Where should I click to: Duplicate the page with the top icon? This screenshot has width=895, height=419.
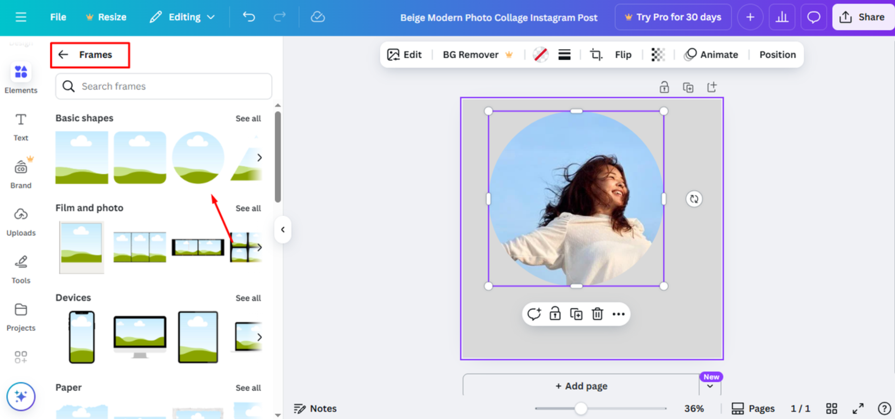pyautogui.click(x=688, y=87)
